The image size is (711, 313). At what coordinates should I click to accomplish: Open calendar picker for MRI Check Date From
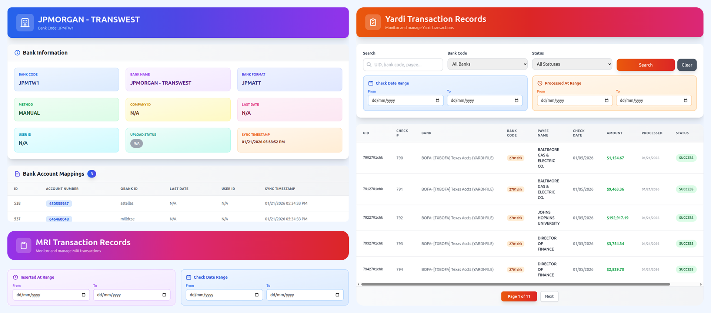tap(257, 295)
